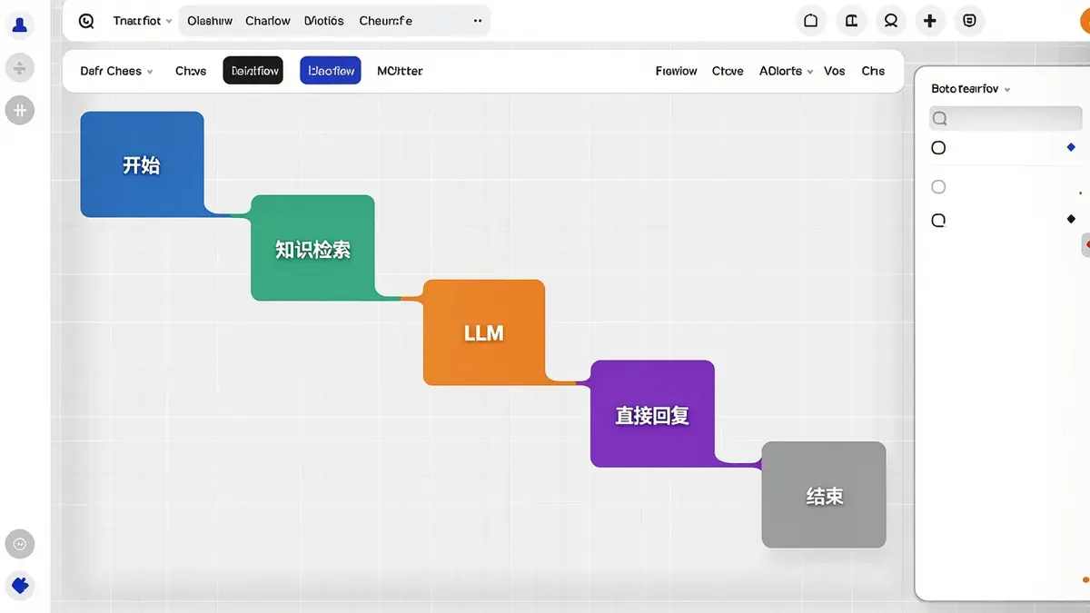Click the right panel search input field
The image size is (1090, 613).
tap(1006, 118)
